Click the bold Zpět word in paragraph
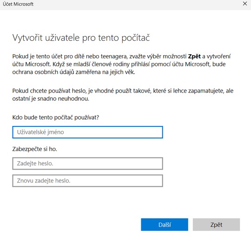251x240 pixels. point(194,57)
